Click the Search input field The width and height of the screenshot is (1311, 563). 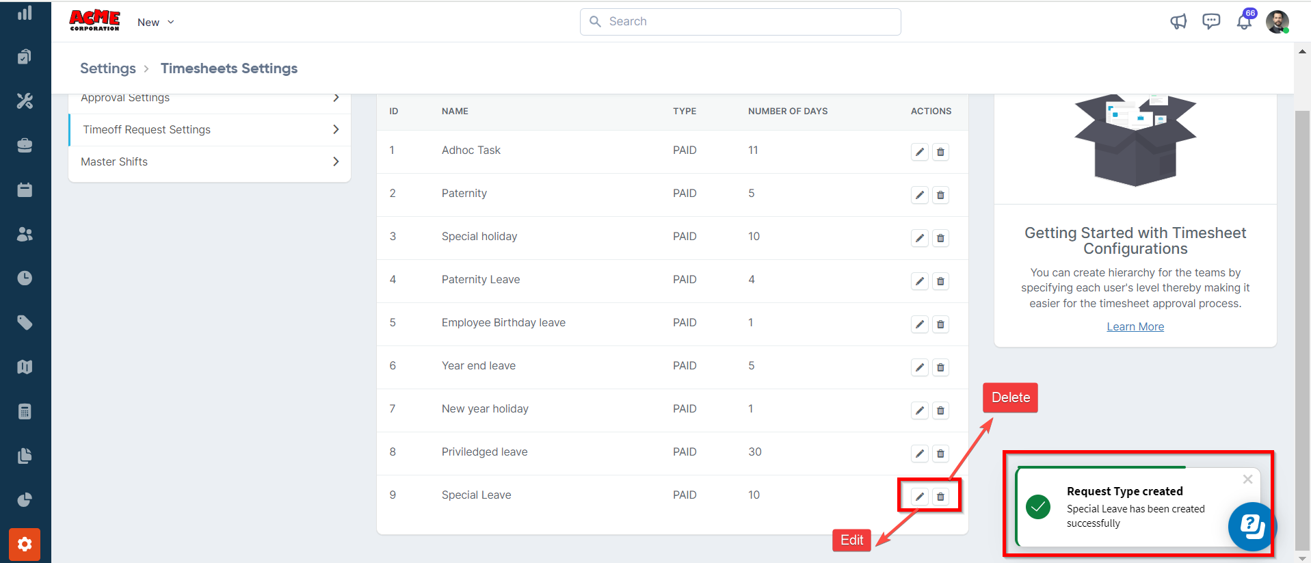[740, 22]
